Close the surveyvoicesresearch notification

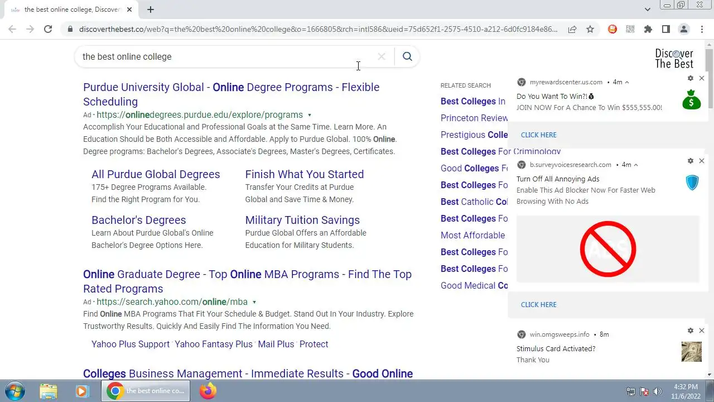[x=702, y=161]
